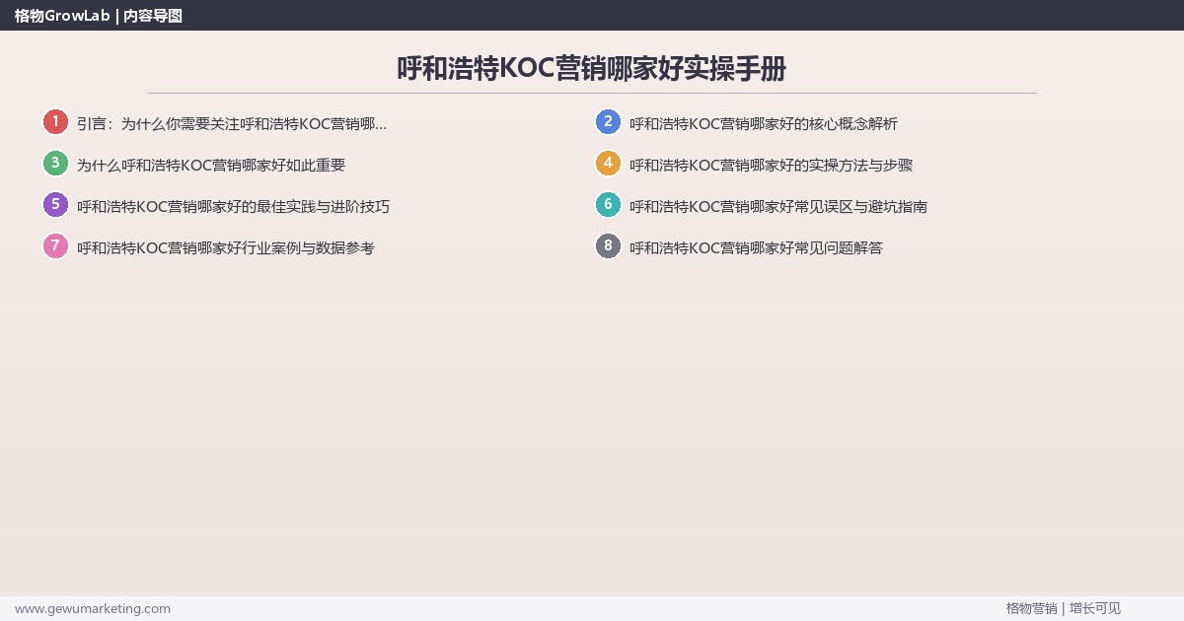Click the red number 1 badge
The height and width of the screenshot is (621, 1184).
55,122
